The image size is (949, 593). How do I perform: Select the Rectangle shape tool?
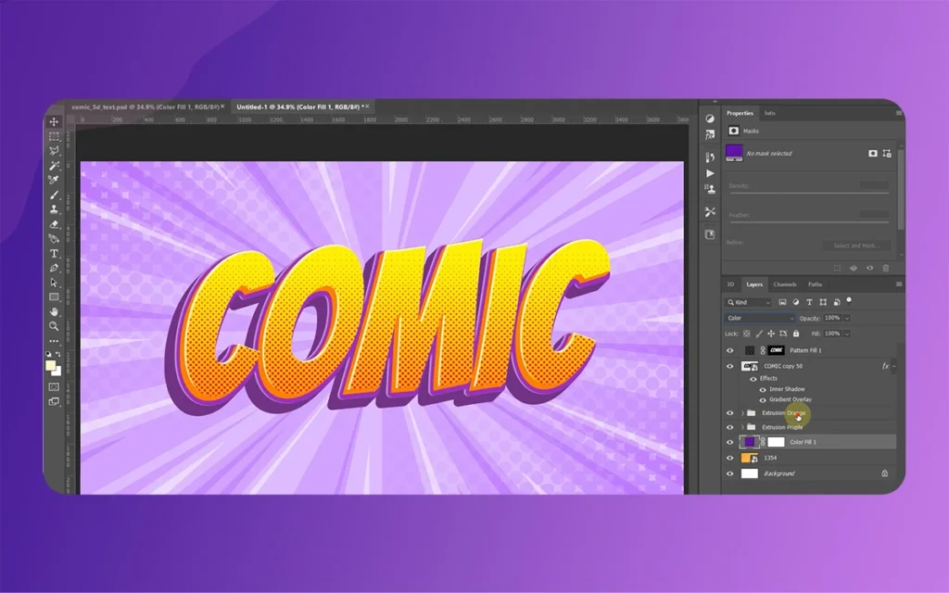[54, 297]
